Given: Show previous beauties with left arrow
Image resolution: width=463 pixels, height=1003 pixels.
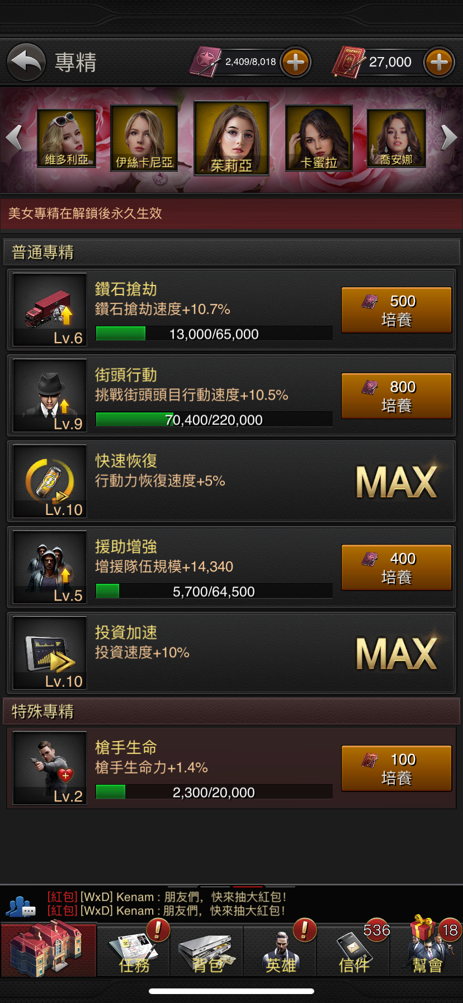Looking at the screenshot, I should coord(14,137).
